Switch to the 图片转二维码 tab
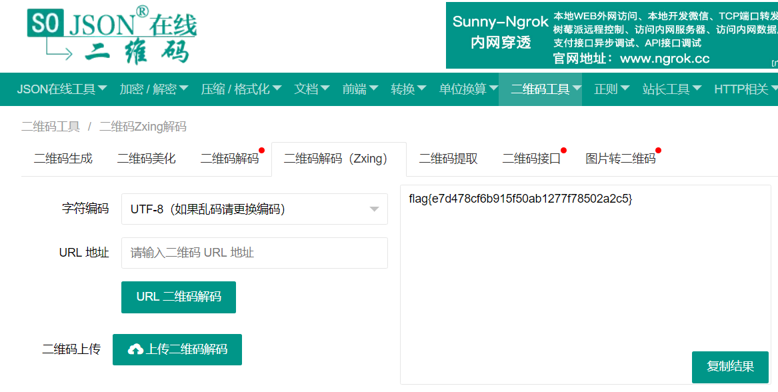Viewport: 778px width, 392px height. pyautogui.click(x=621, y=159)
